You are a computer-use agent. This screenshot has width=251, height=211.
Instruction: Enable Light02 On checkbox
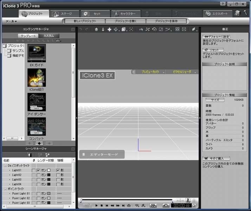(39, 175)
